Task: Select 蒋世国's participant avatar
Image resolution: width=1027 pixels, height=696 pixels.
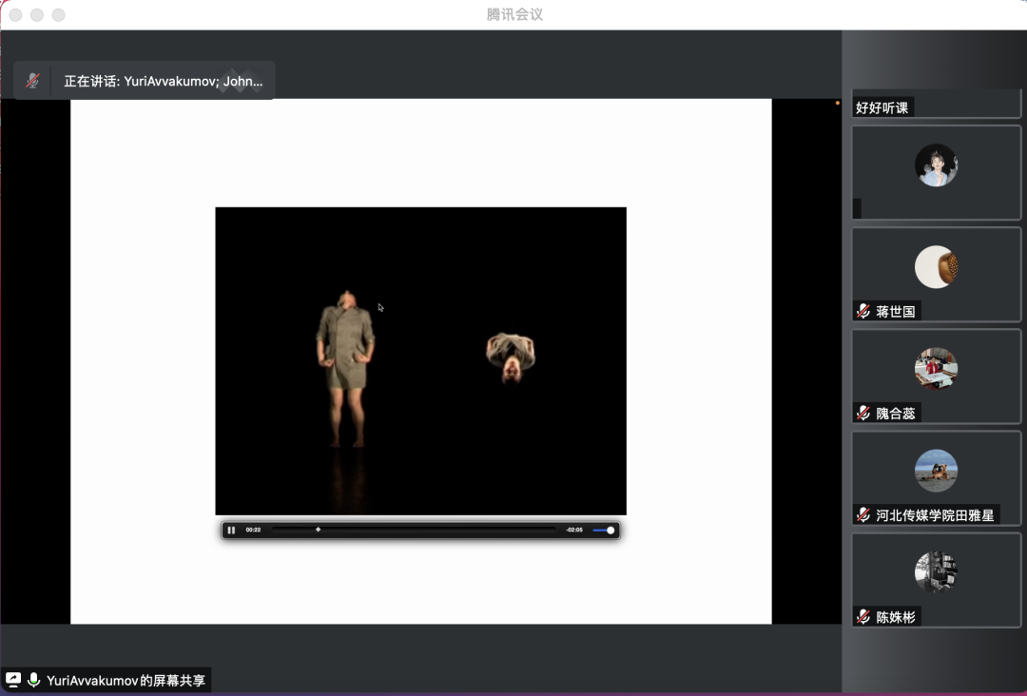Action: pos(936,267)
